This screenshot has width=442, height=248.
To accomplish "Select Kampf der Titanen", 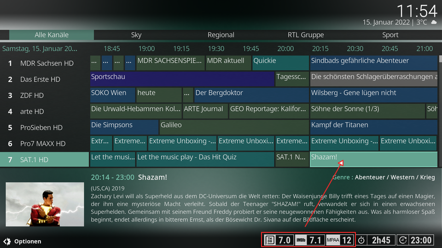I will 373,127.
